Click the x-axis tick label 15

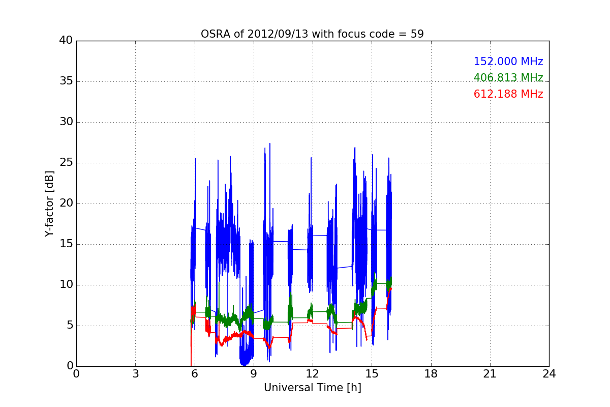[x=372, y=374]
